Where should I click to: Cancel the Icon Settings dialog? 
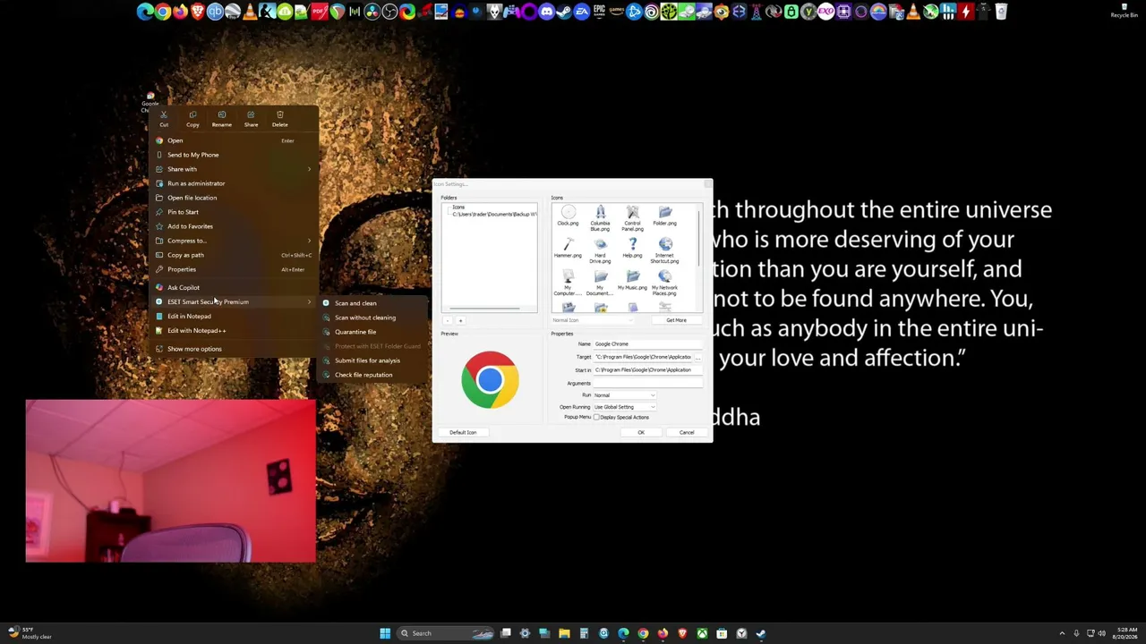click(x=687, y=433)
